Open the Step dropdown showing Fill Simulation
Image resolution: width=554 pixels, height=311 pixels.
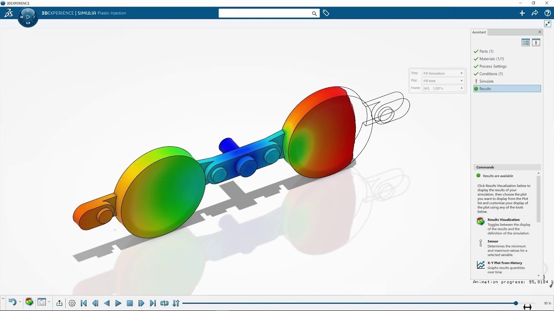pyautogui.click(x=443, y=73)
